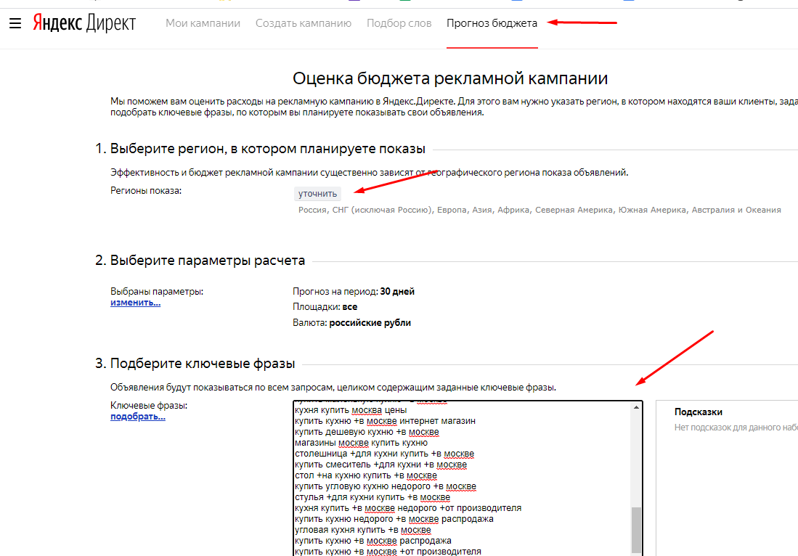Screen dimensions: 798x556
Task: Click the Яндекс Директ logo
Action: [x=84, y=23]
